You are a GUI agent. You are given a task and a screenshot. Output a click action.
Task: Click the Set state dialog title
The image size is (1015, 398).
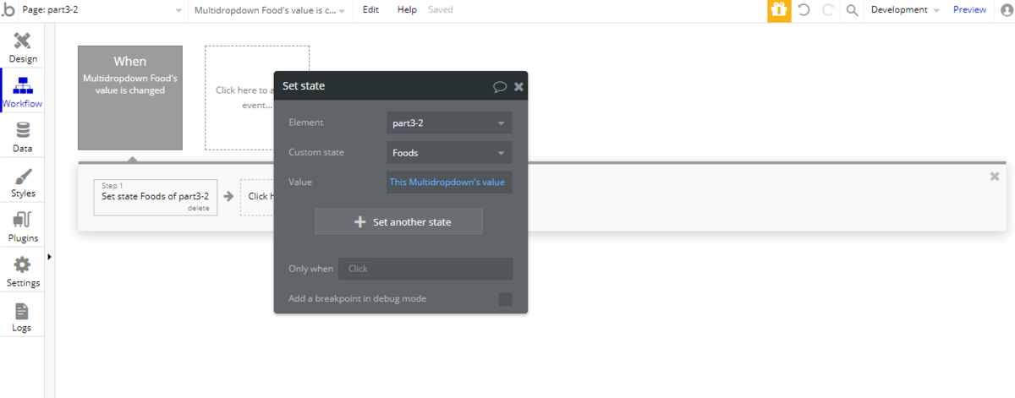[x=304, y=86]
